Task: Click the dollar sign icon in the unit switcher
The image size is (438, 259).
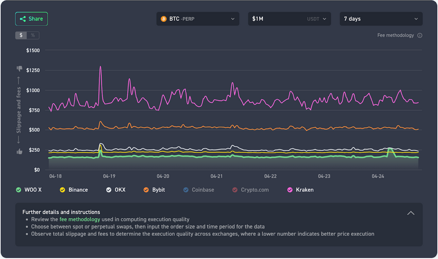Action: 20,35
